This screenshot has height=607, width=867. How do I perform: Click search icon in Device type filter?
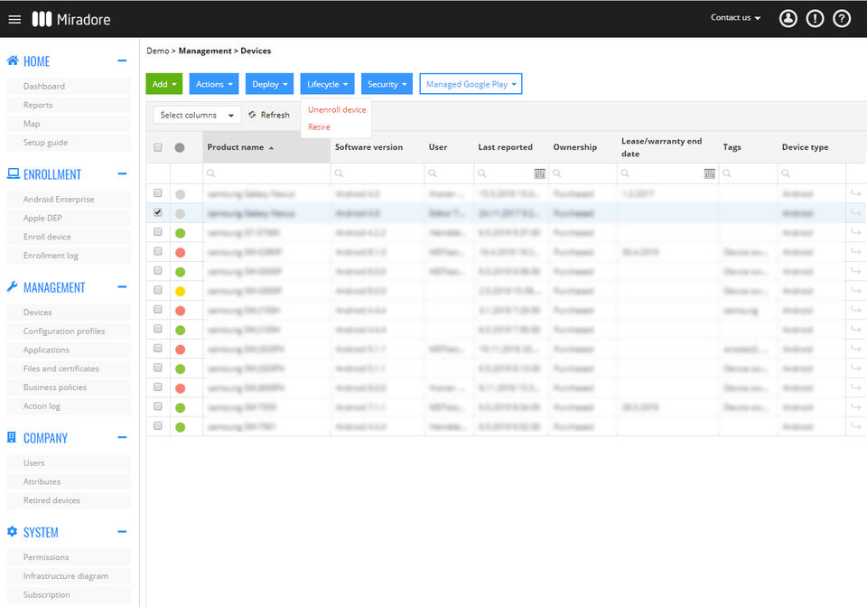785,173
